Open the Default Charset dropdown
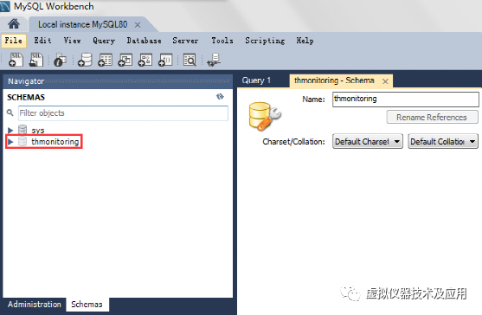Image resolution: width=482 pixels, height=315 pixels. (x=368, y=141)
